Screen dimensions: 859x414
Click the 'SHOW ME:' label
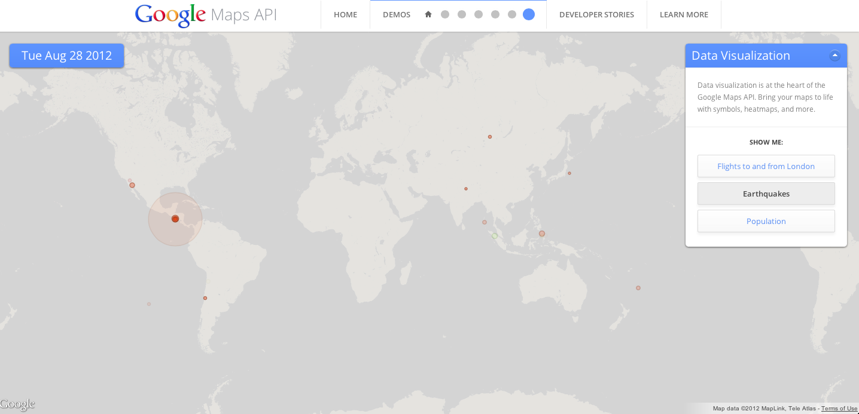coord(766,142)
